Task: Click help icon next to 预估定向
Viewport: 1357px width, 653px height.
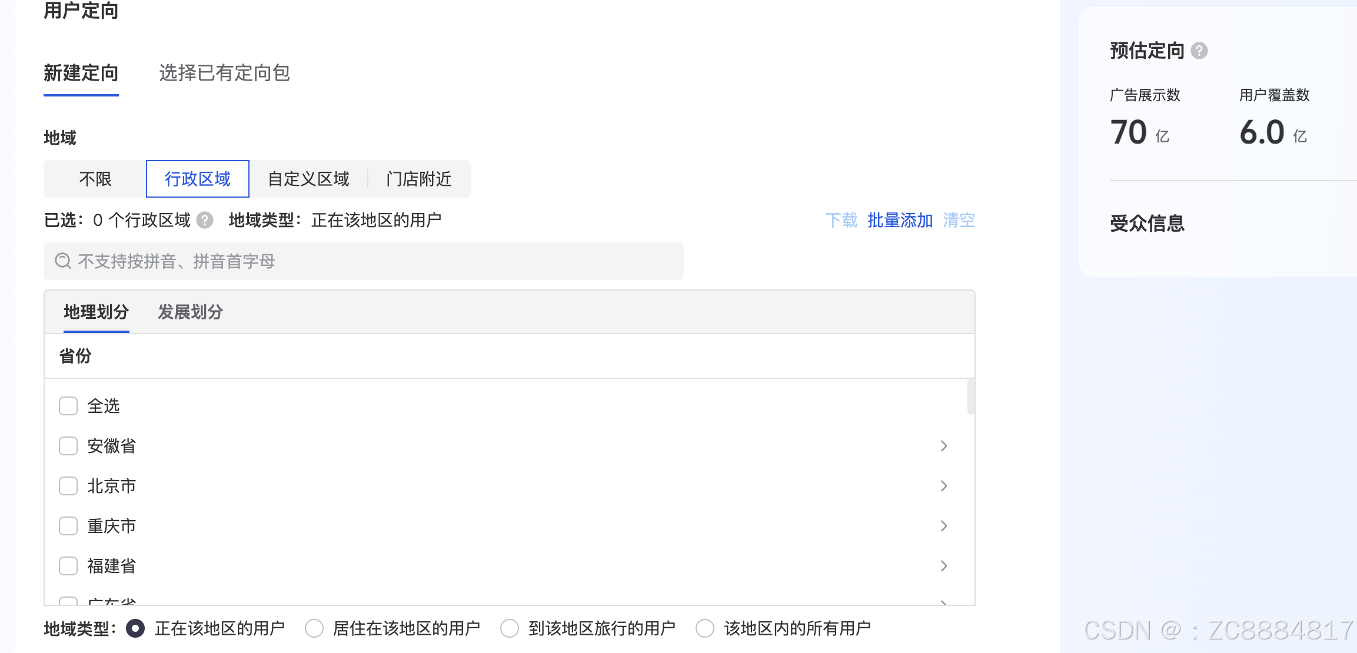Action: coord(1199,51)
